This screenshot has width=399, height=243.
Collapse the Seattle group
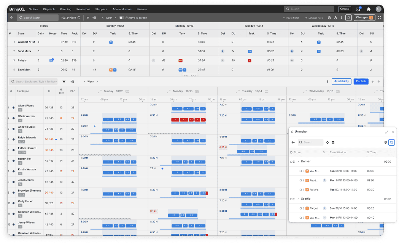(x=298, y=199)
